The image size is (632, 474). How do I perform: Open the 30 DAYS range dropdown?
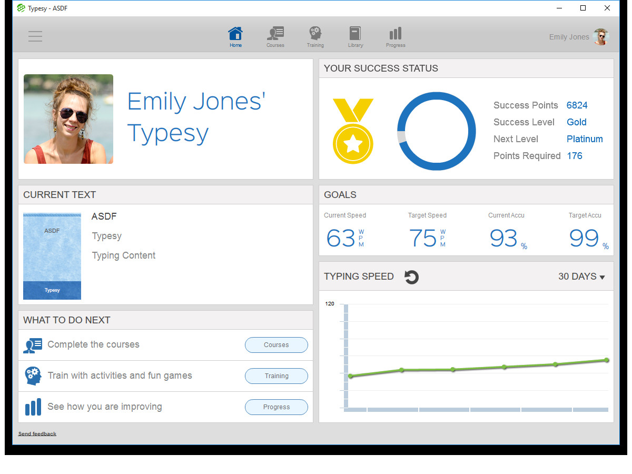(x=581, y=276)
